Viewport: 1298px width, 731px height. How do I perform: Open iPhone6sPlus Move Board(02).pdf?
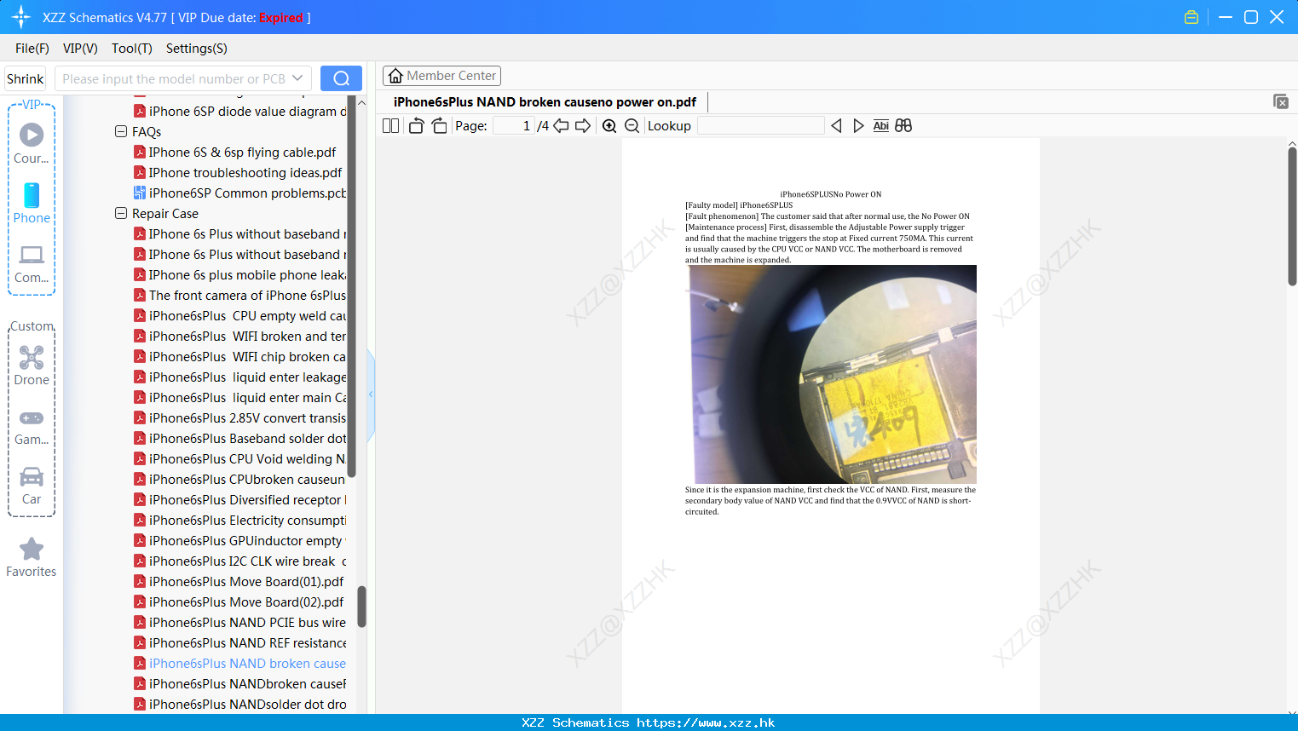tap(246, 601)
